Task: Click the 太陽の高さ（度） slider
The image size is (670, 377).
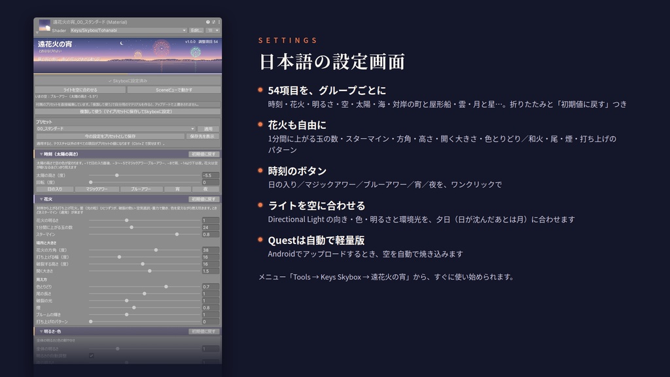Action: (x=145, y=175)
